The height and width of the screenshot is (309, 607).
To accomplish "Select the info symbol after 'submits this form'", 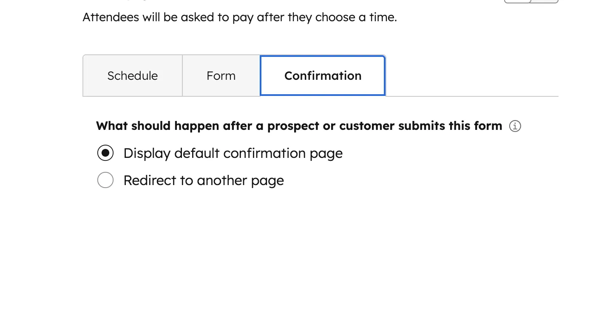I will tap(515, 126).
